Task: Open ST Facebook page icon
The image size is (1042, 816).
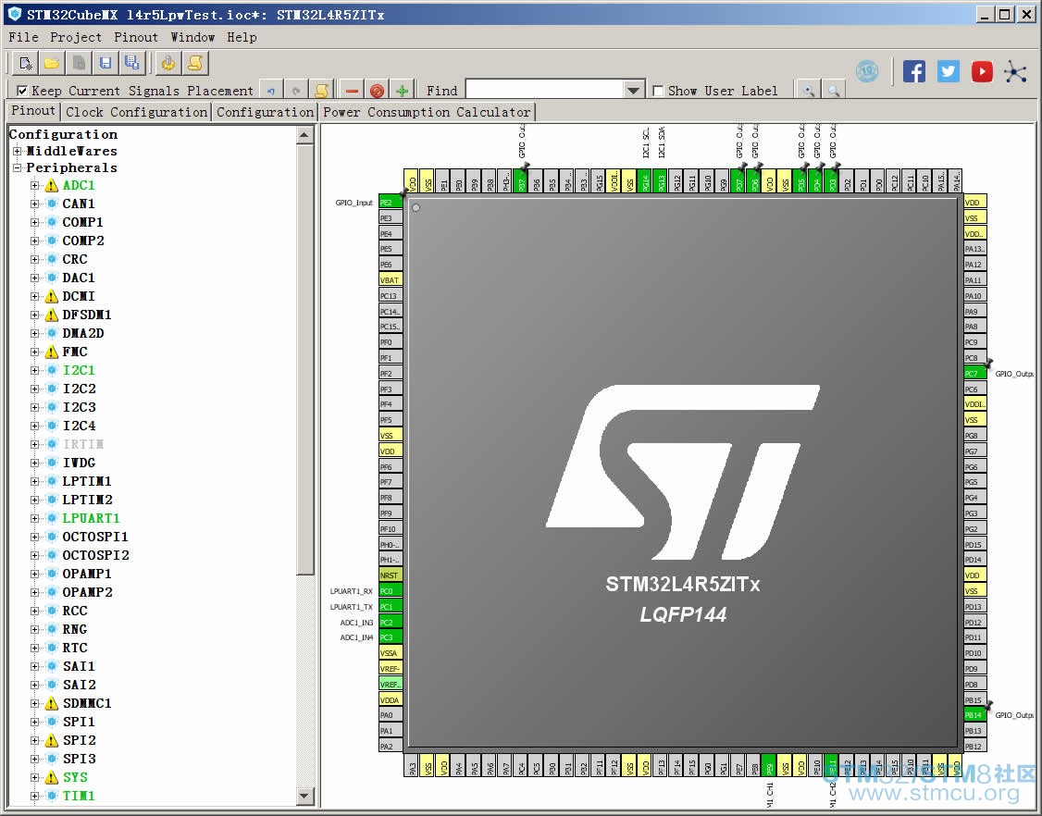Action: (x=913, y=71)
